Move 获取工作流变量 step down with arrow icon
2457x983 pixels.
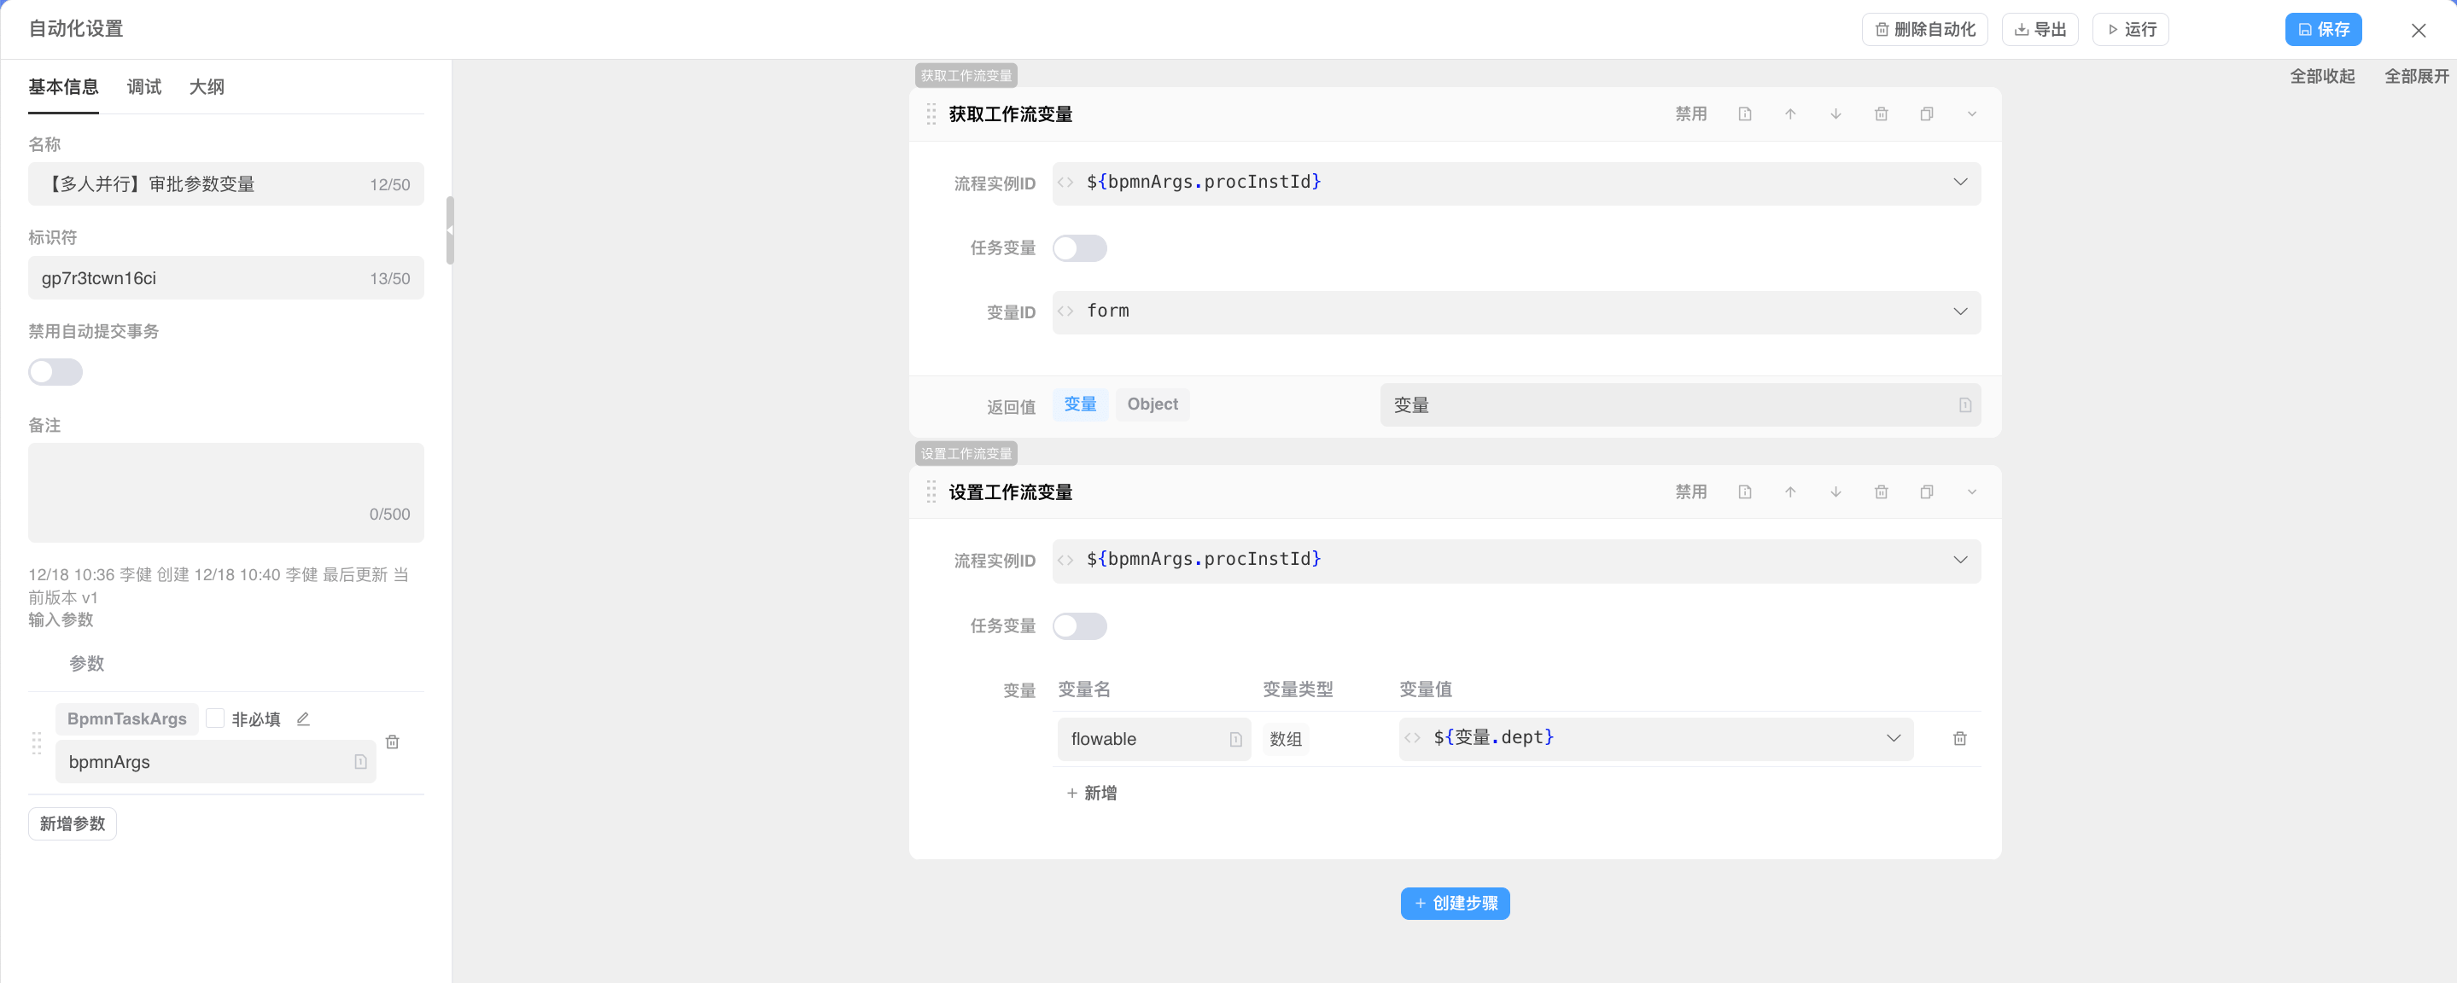tap(1835, 114)
